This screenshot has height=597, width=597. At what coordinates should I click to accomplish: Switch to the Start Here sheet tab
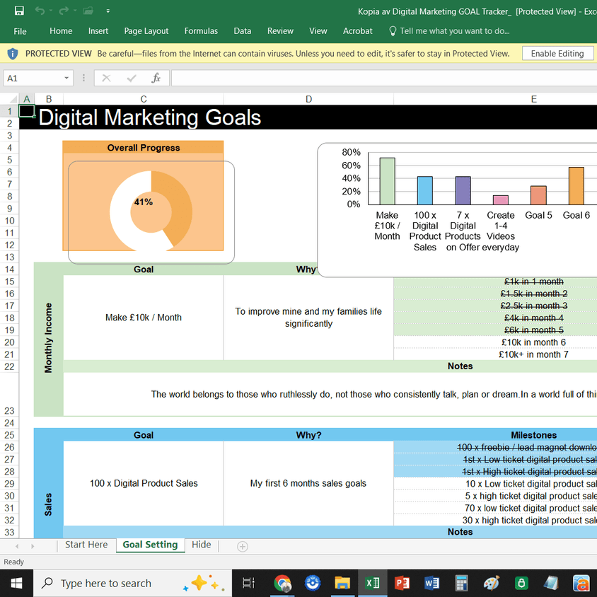86,545
